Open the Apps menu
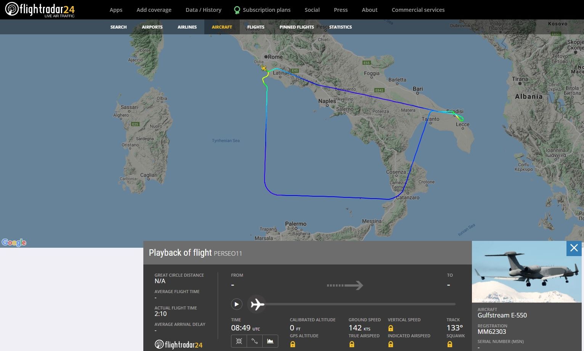The height and width of the screenshot is (351, 584). pos(116,10)
